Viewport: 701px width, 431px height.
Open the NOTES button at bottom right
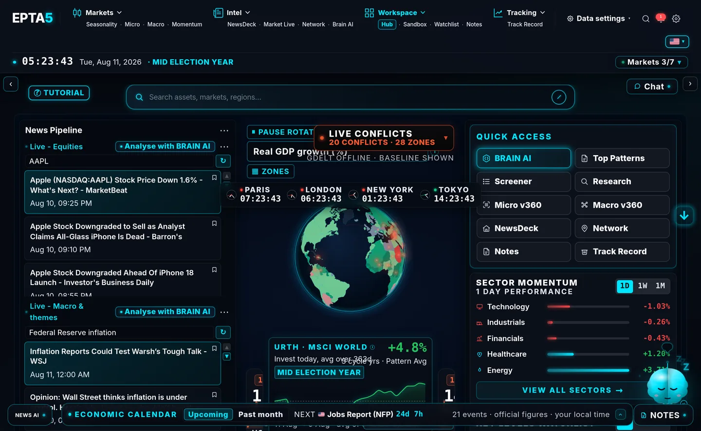[x=664, y=415]
